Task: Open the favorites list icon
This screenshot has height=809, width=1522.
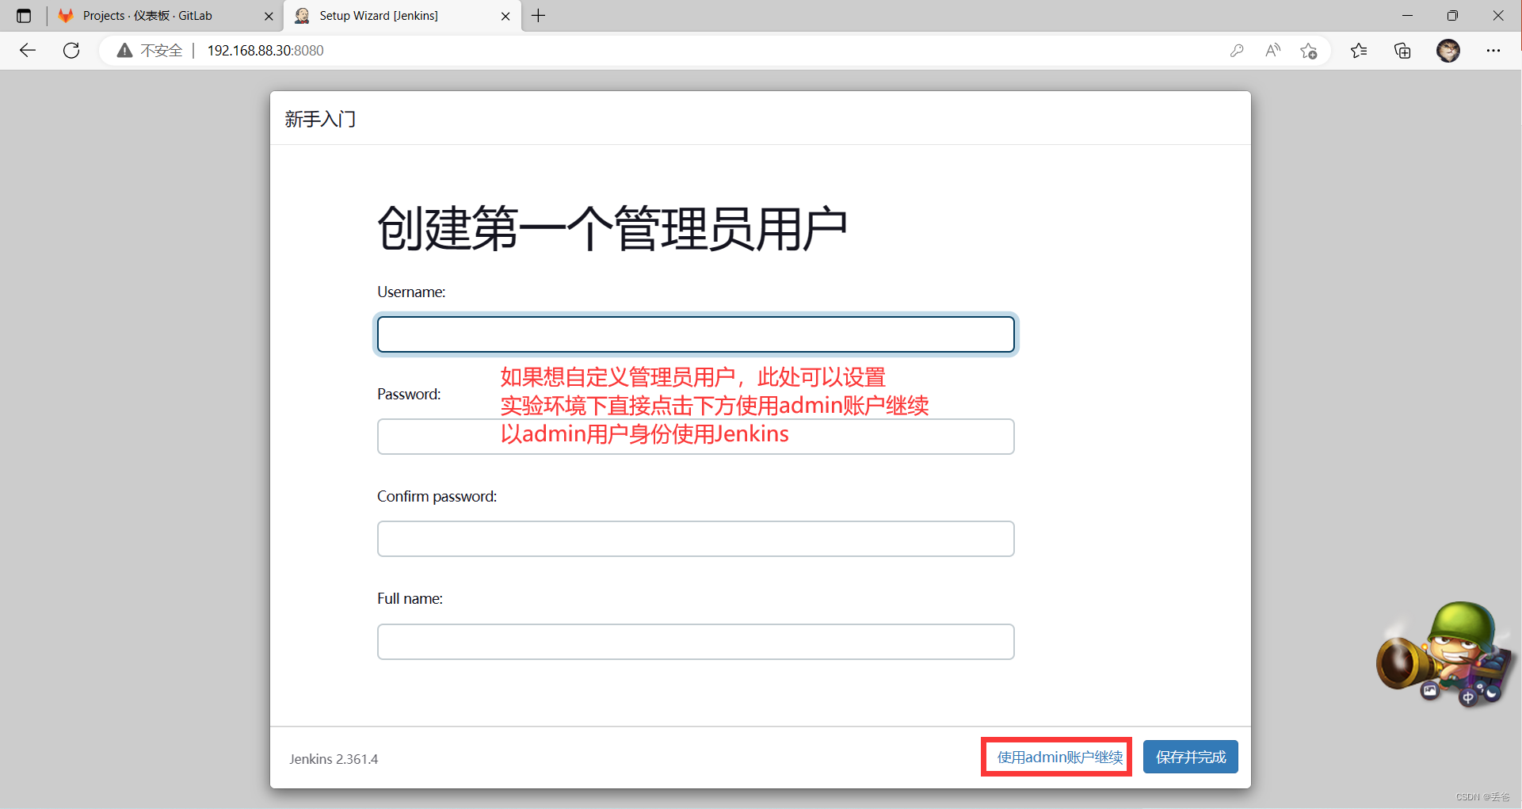Action: click(1359, 51)
